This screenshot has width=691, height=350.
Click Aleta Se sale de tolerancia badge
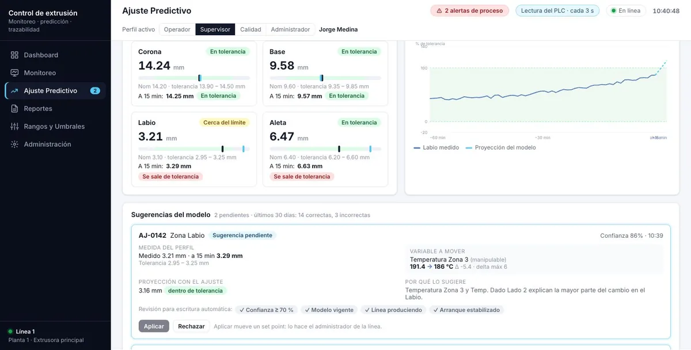[x=302, y=177]
